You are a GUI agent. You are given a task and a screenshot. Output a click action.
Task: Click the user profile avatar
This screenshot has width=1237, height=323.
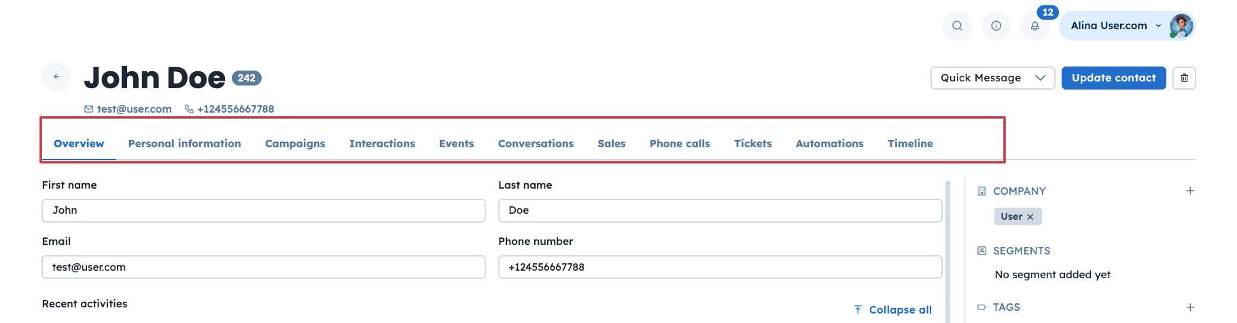(1181, 26)
